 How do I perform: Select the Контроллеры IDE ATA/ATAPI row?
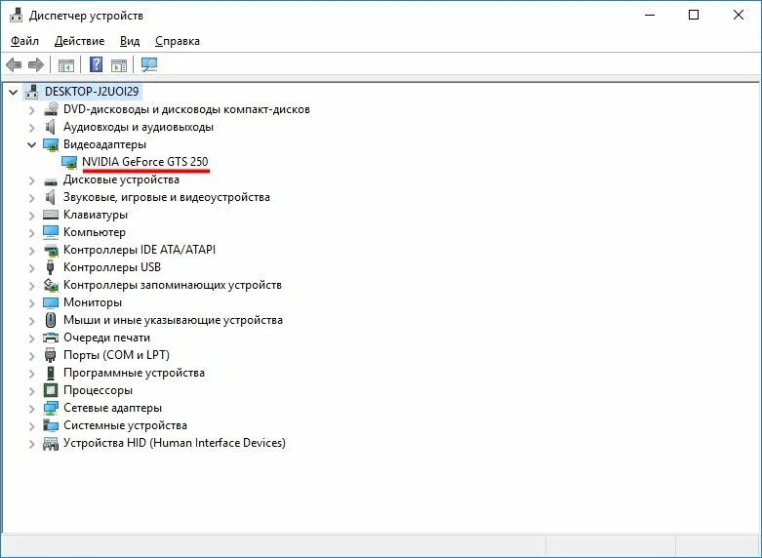(x=139, y=250)
